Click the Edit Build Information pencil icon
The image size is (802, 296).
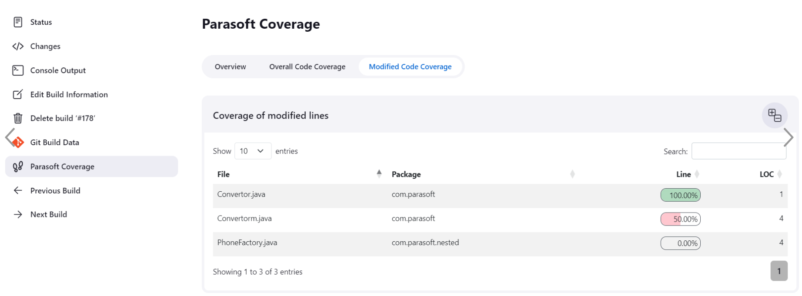[x=18, y=94]
